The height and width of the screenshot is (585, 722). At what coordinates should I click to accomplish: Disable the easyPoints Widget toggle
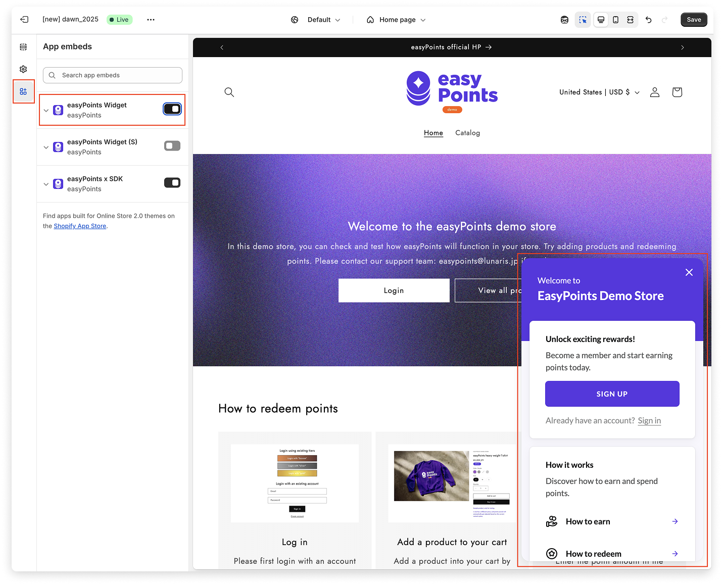tap(172, 109)
